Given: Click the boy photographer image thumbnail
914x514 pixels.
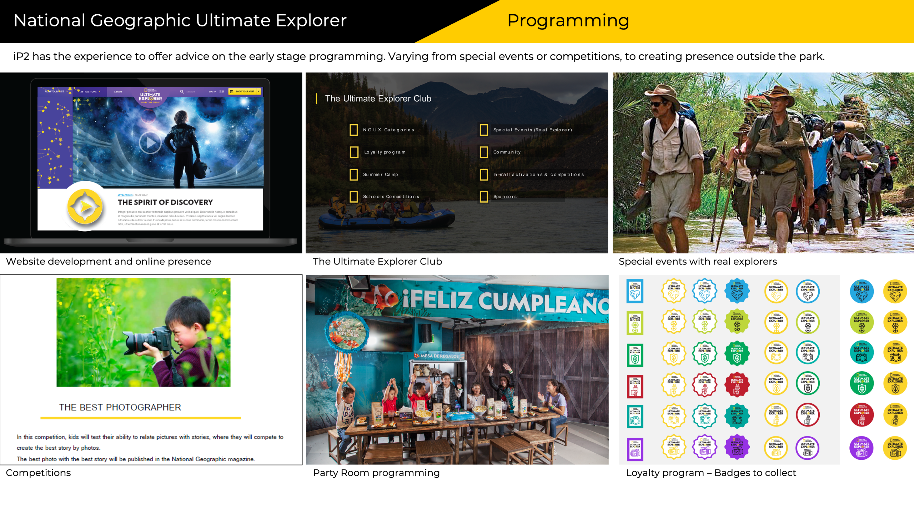Looking at the screenshot, I should [143, 332].
